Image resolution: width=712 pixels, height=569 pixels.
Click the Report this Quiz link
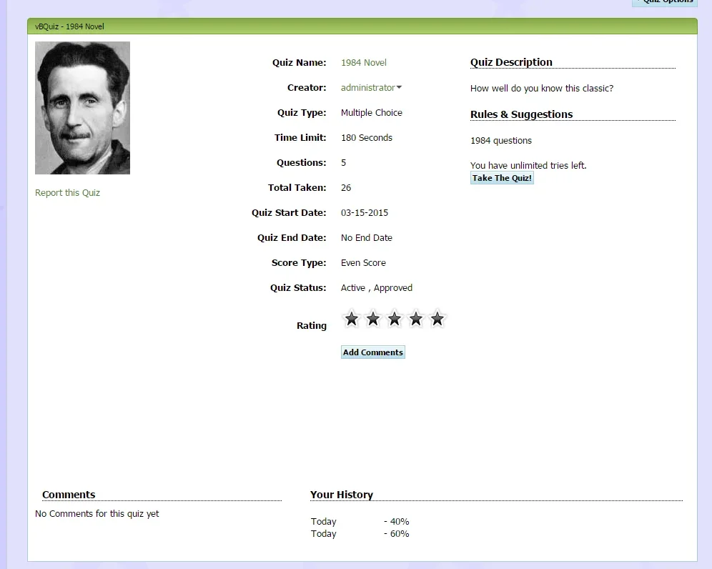[x=67, y=193]
